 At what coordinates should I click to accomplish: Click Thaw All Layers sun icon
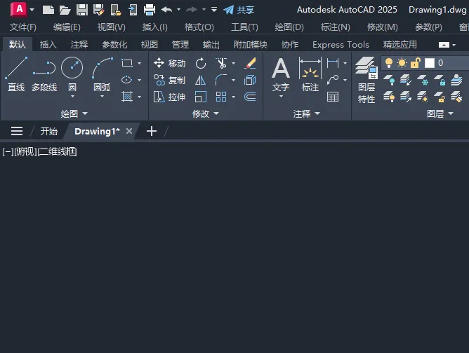[423, 97]
